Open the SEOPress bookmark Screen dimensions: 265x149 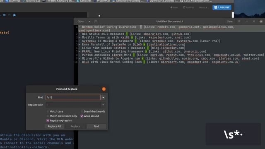[x=13, y=1]
